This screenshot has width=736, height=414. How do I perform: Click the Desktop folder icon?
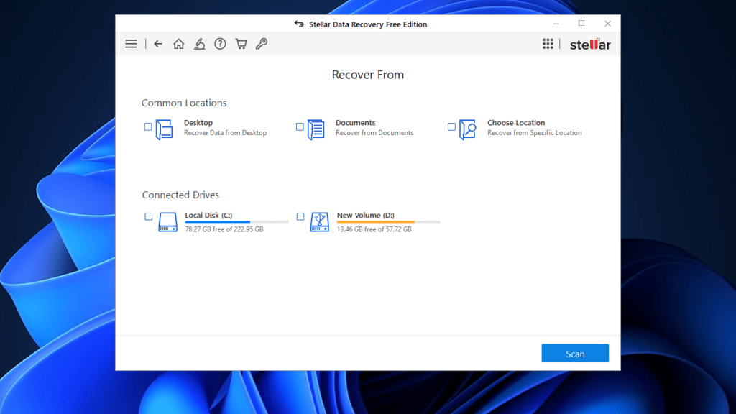coord(164,129)
